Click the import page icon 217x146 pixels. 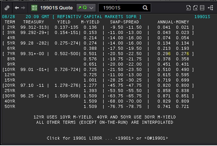188,8
